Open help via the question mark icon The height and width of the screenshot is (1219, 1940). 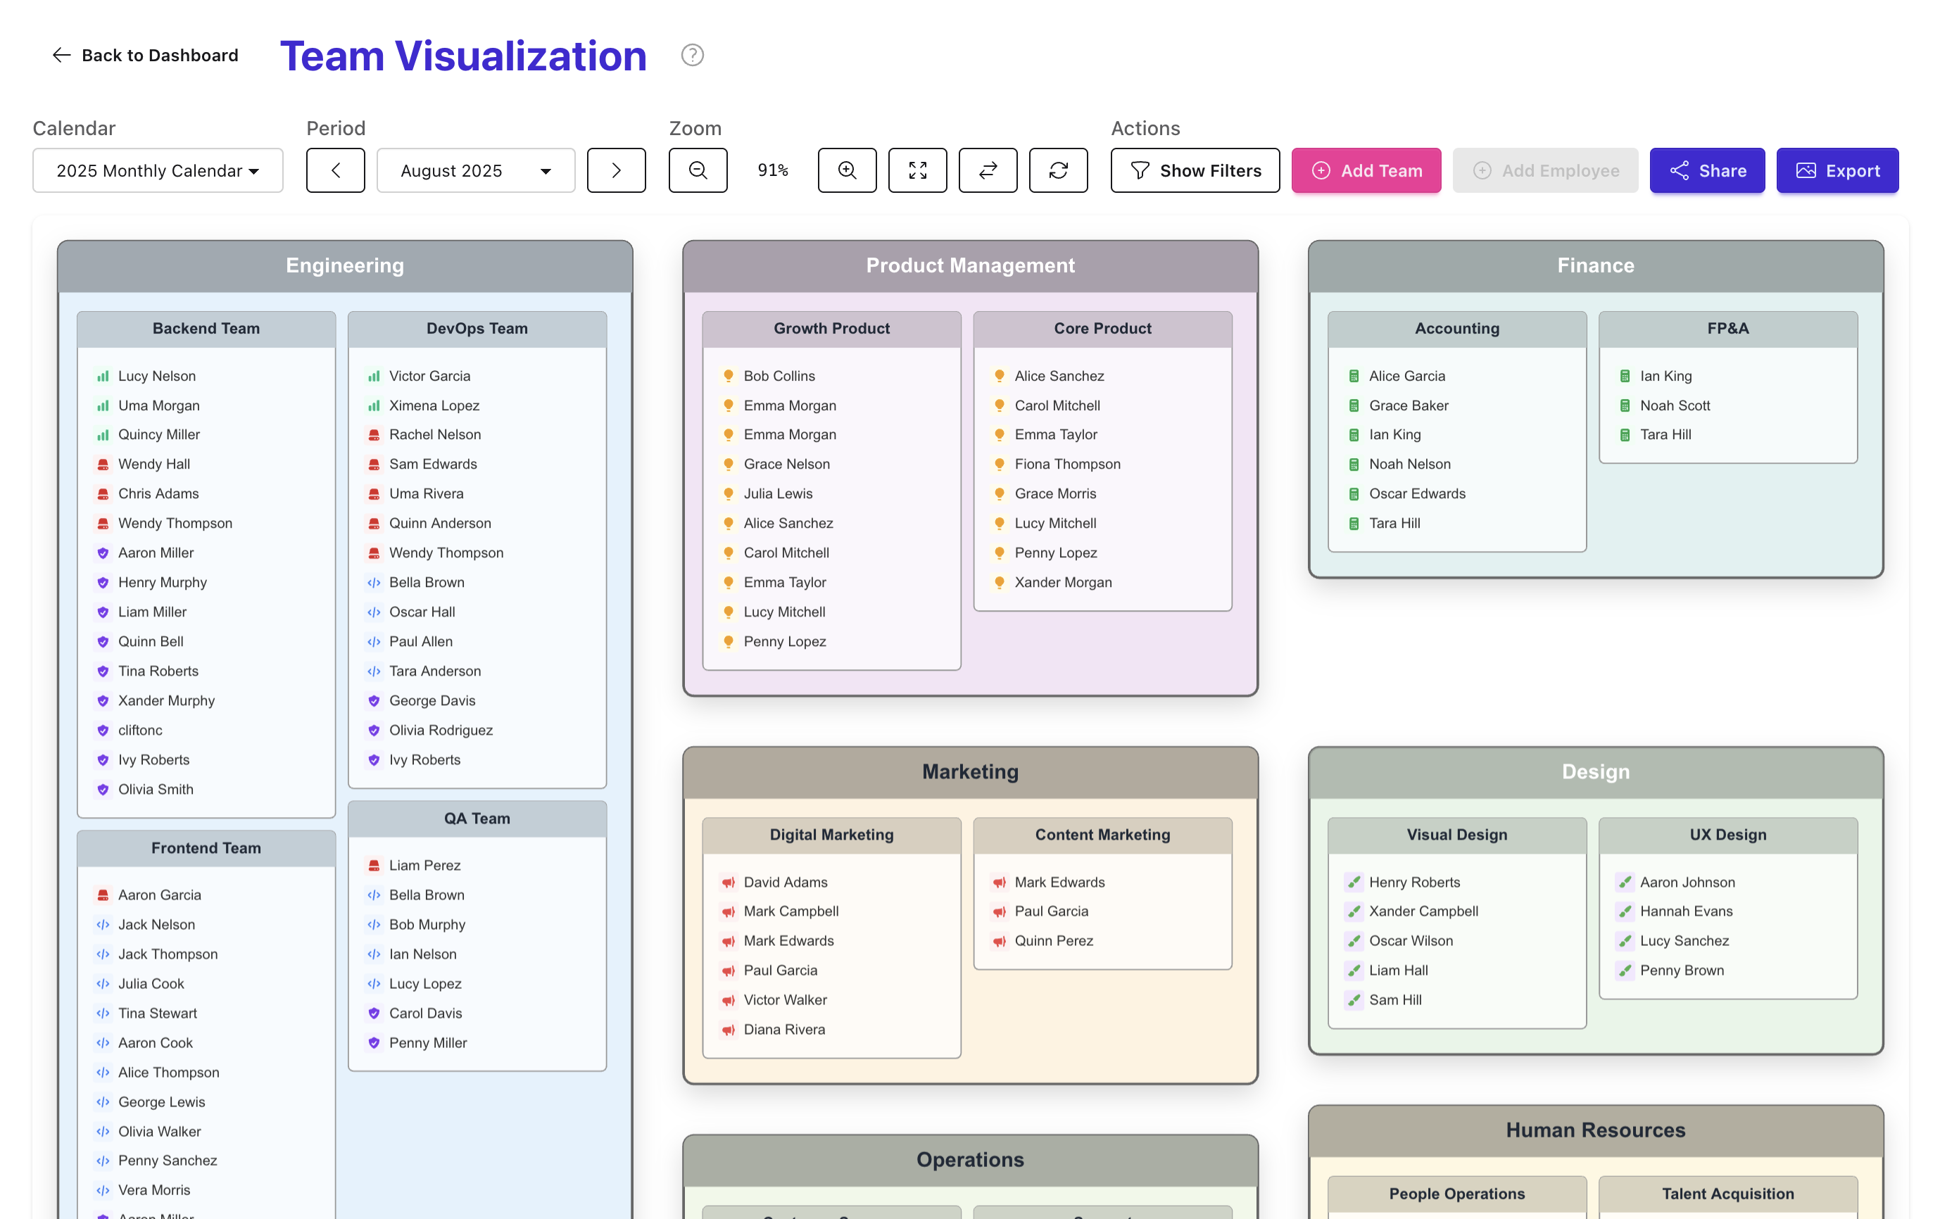(692, 55)
